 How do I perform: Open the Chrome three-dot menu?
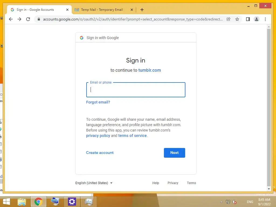[x=265, y=19]
